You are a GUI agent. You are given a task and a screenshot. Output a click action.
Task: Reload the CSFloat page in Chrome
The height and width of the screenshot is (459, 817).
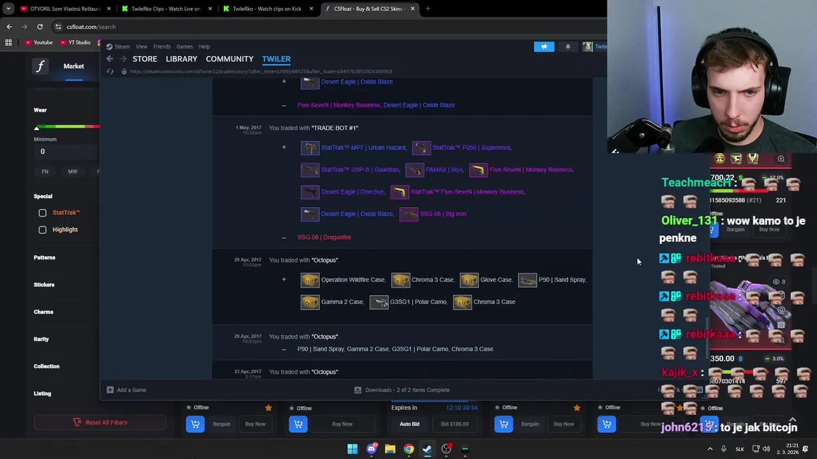(x=40, y=27)
